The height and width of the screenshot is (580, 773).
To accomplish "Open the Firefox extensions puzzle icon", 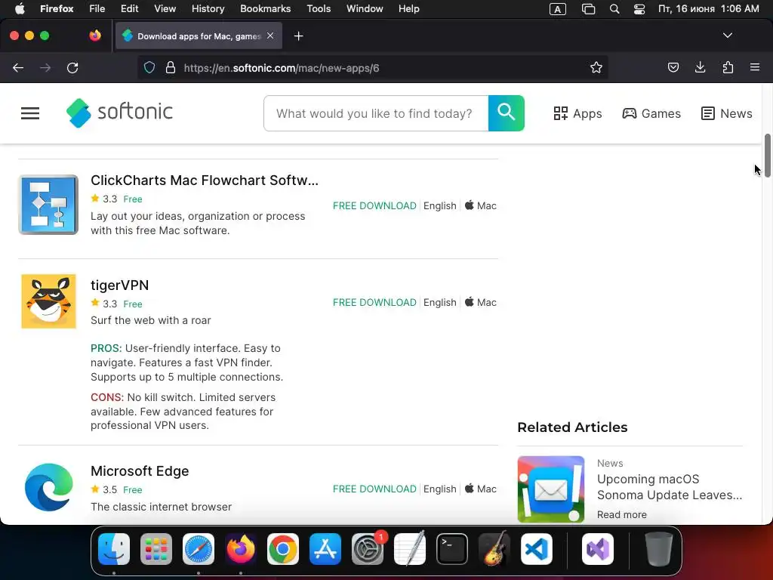I will [728, 67].
